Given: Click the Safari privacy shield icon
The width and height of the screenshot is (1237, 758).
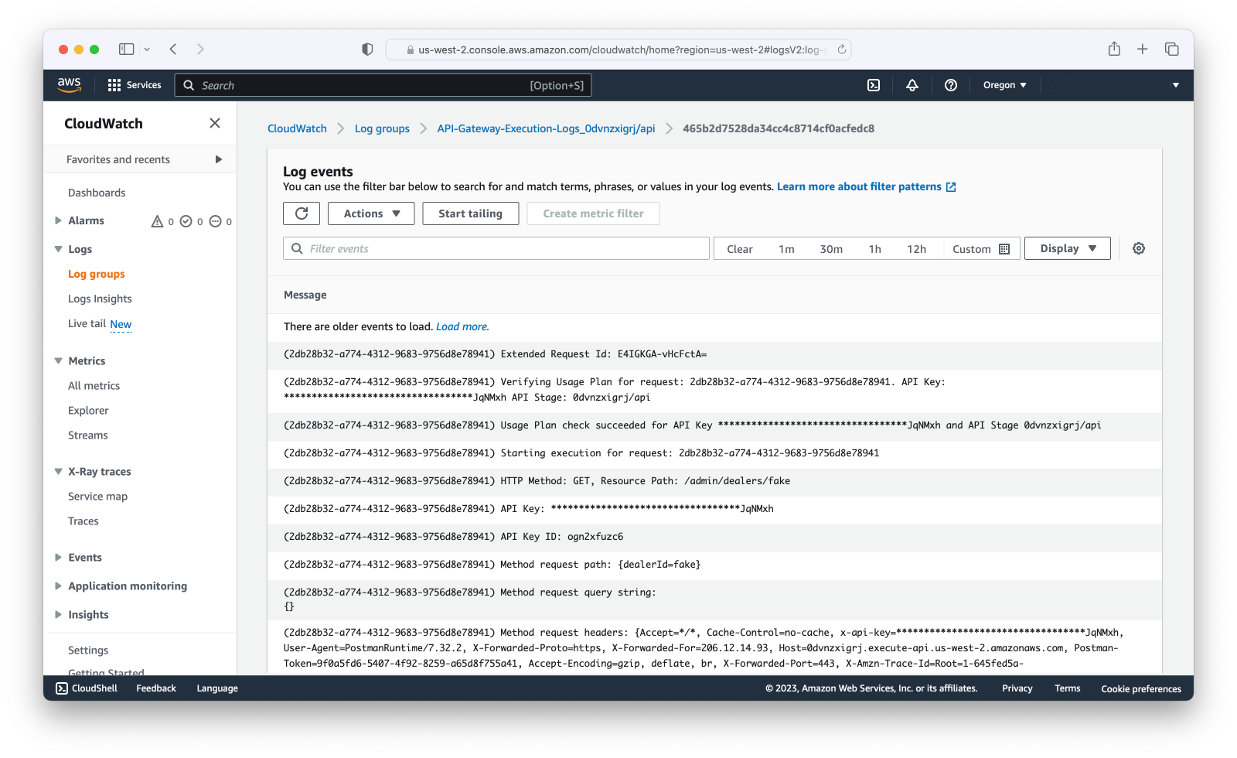Looking at the screenshot, I should point(367,49).
